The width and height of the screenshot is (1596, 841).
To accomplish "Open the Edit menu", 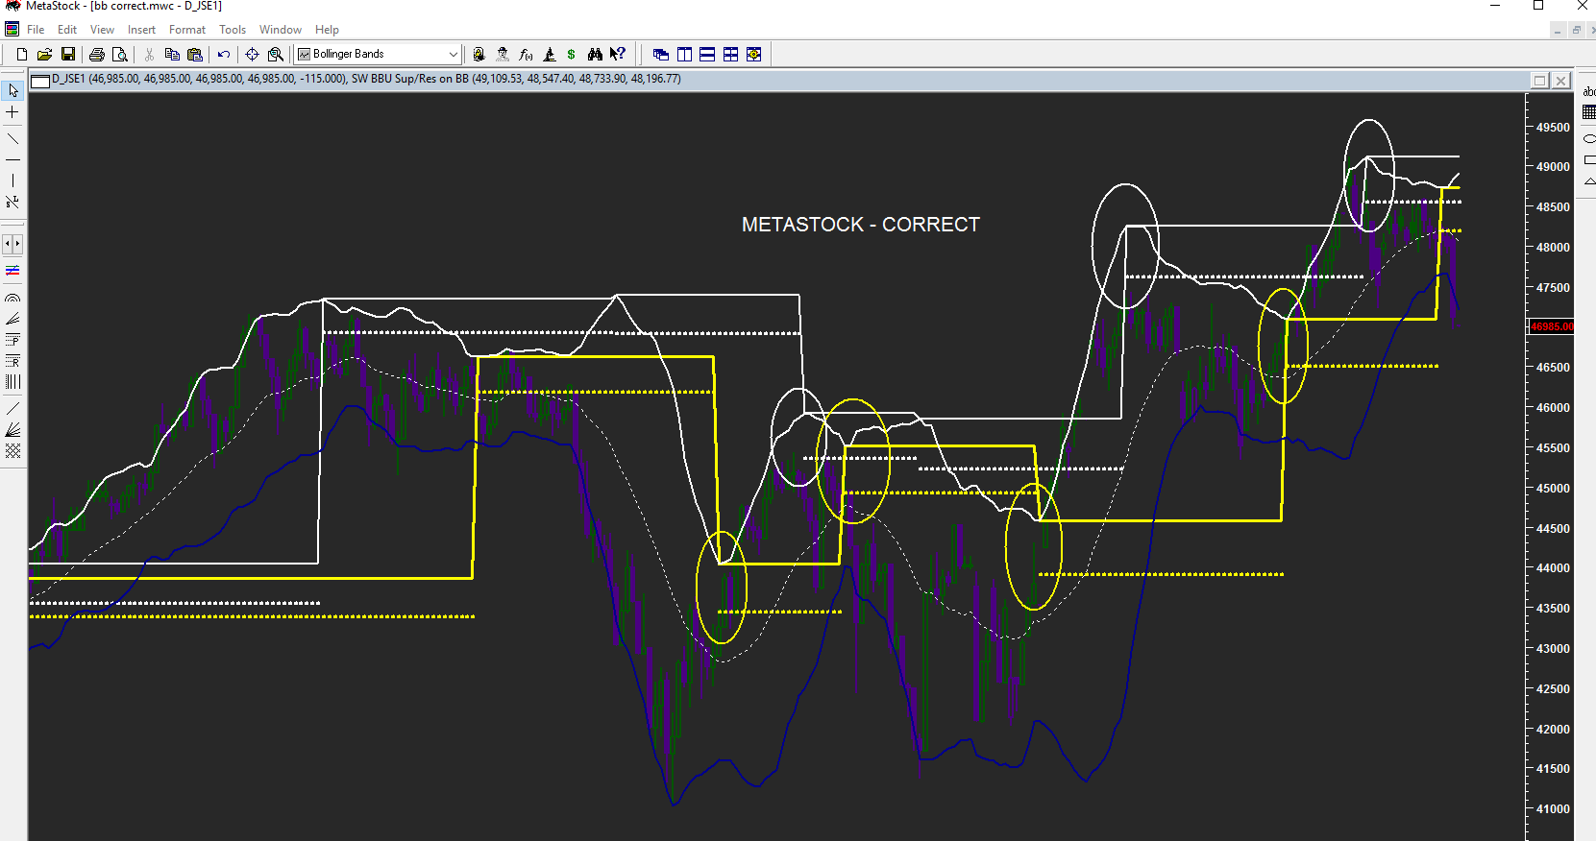I will click(x=67, y=30).
